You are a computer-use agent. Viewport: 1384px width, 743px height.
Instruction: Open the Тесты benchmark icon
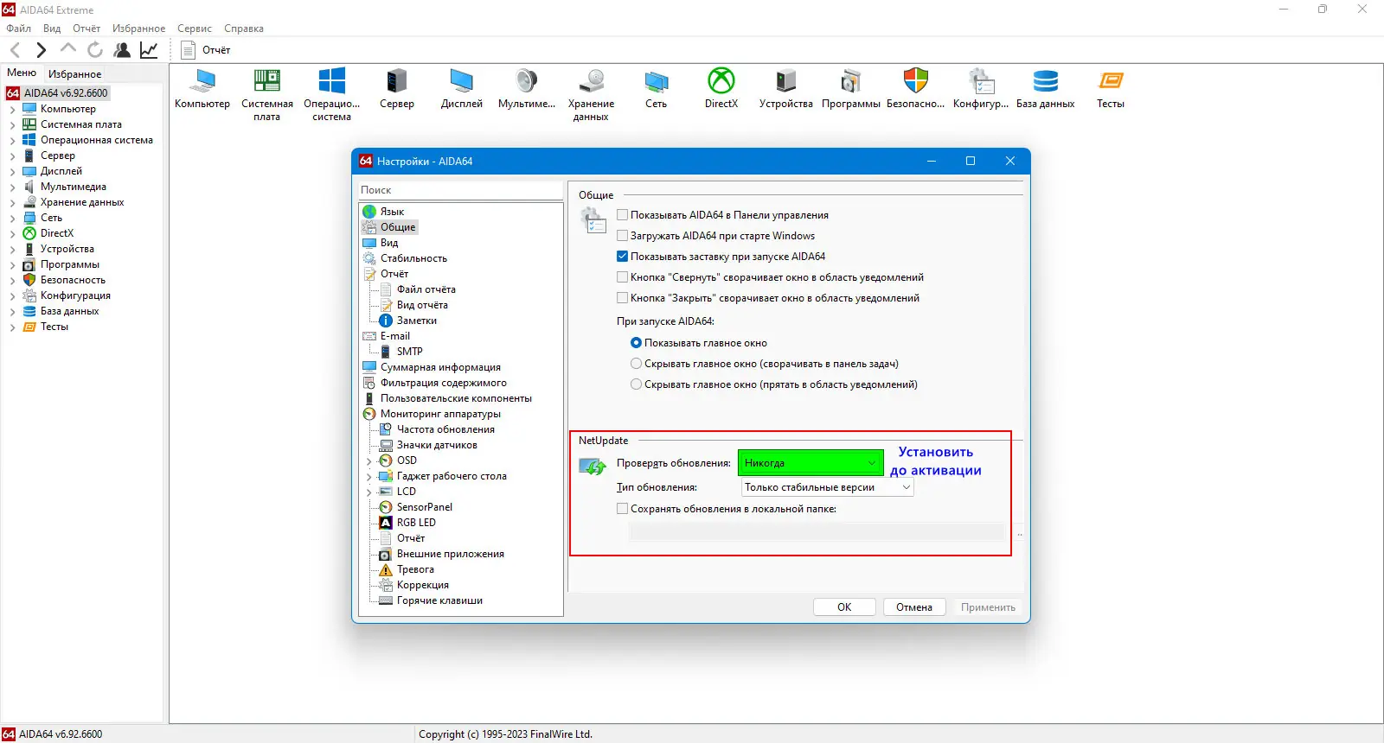pos(1111,81)
